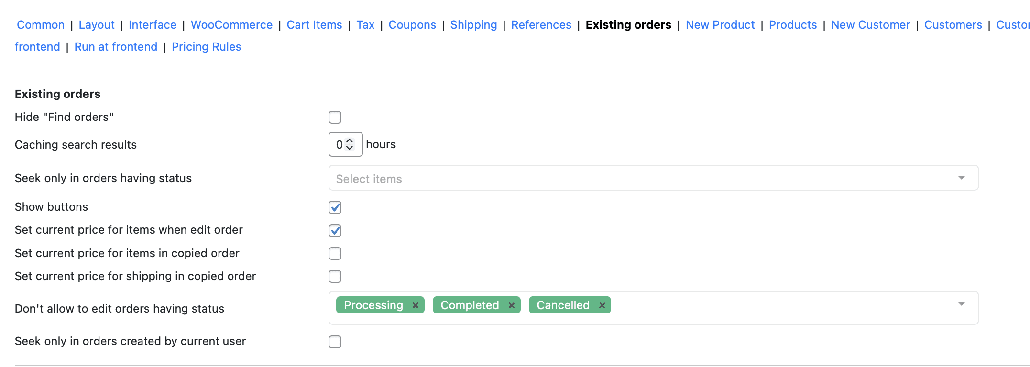
Task: Go to the Pricing Rules section
Action: (x=206, y=46)
